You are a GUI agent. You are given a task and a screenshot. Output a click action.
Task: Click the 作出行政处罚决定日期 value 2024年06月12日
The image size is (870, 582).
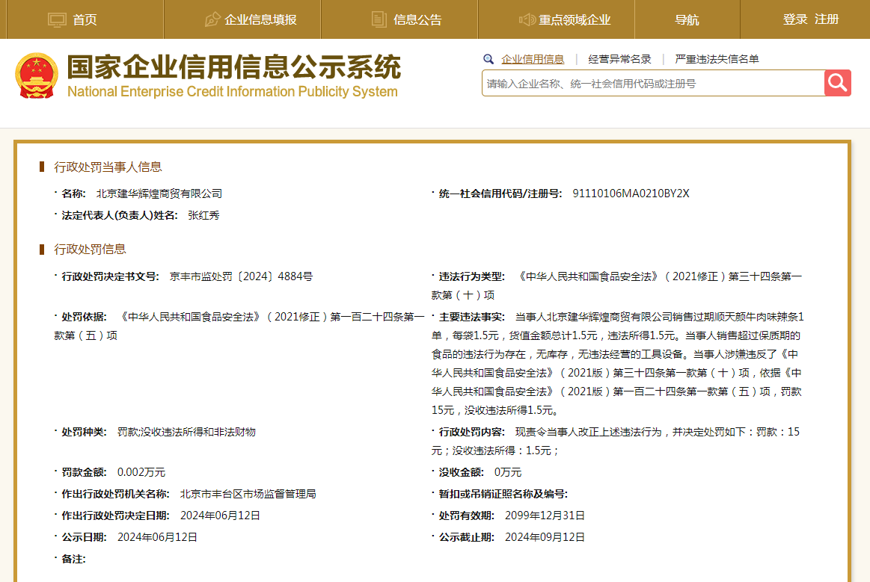point(220,516)
